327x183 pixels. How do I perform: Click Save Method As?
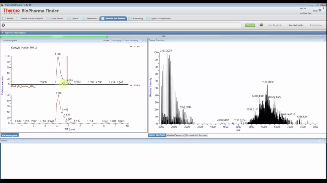[296, 25]
